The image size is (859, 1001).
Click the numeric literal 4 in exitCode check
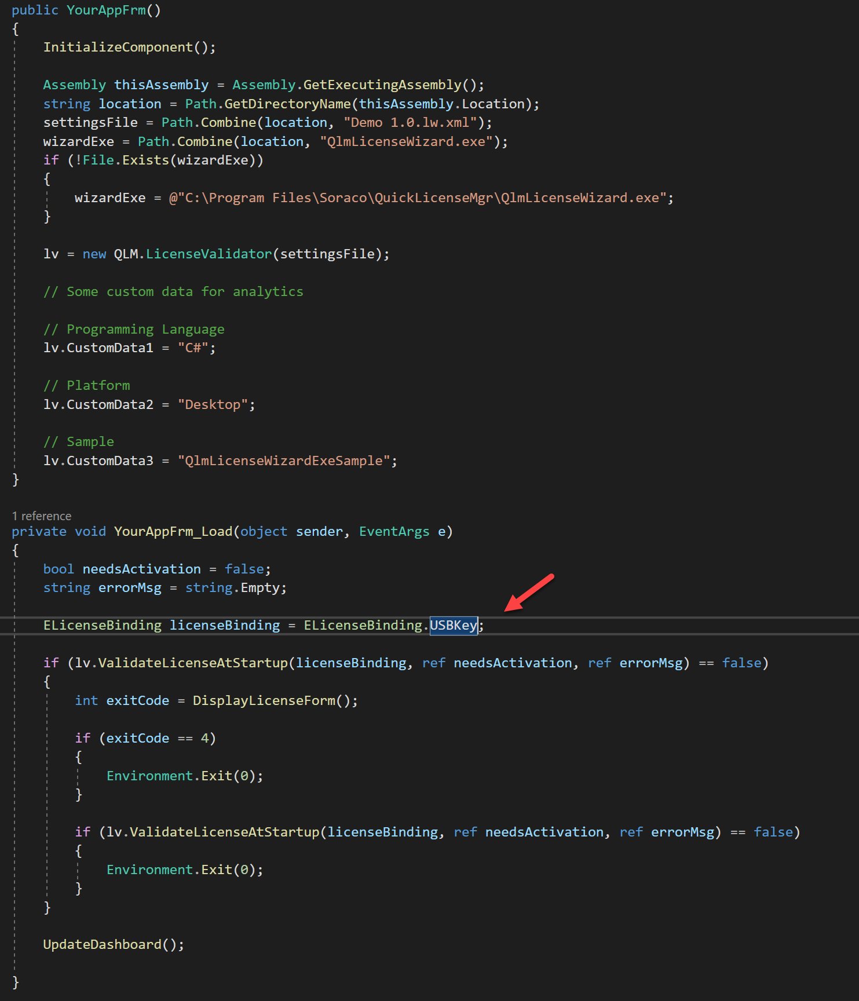(x=204, y=738)
